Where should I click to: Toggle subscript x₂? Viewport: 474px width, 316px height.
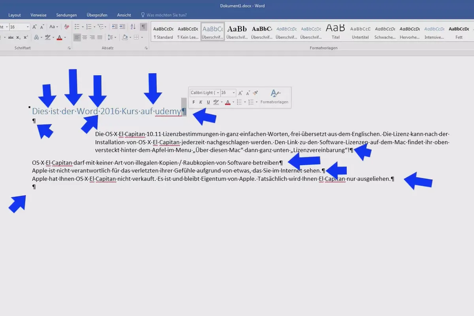[18, 37]
